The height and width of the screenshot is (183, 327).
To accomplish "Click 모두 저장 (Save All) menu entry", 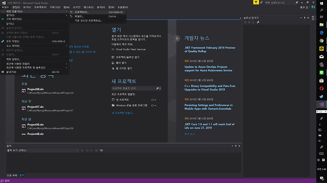I will (34, 41).
